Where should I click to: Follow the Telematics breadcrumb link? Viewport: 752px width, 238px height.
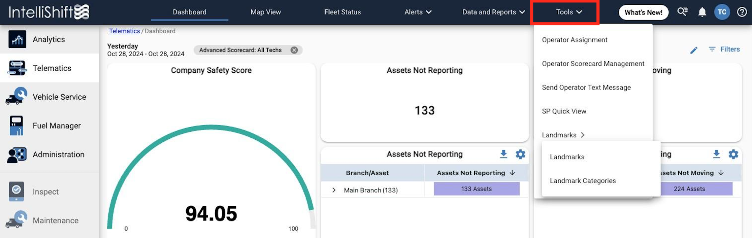[x=124, y=31]
